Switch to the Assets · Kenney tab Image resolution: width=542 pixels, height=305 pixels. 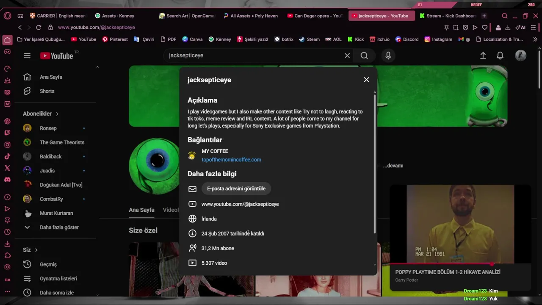point(122,16)
